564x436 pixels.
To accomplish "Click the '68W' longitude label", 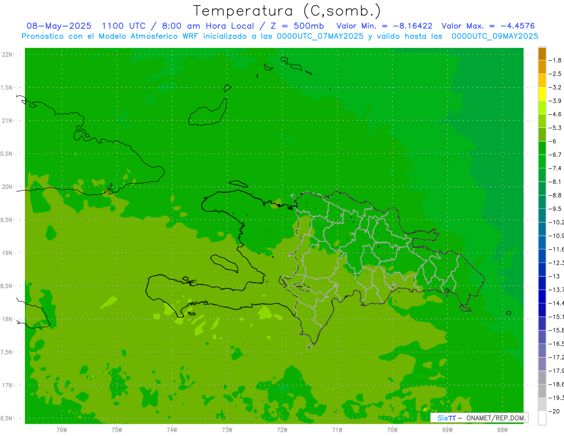I will (x=502, y=429).
